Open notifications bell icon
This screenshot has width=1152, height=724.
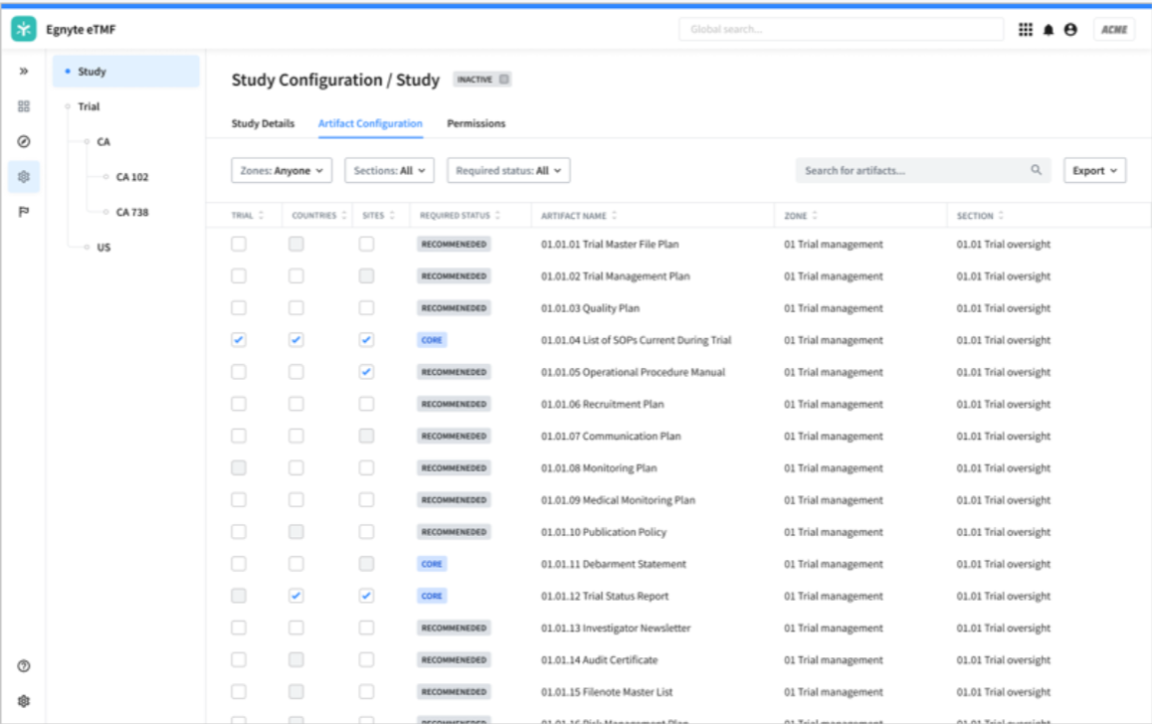point(1049,30)
